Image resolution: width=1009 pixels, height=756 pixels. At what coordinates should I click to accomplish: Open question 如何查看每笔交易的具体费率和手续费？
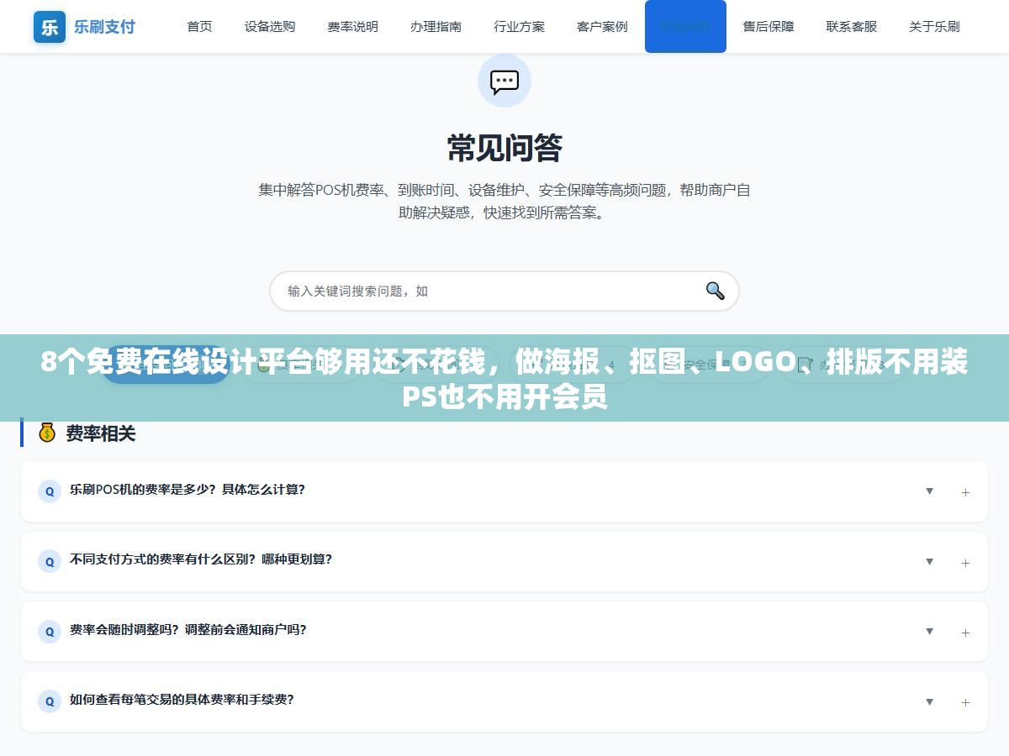504,701
